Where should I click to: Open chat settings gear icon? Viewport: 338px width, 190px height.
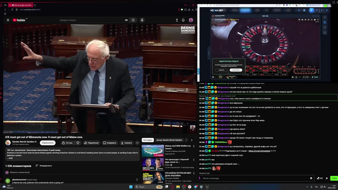[x=327, y=178]
